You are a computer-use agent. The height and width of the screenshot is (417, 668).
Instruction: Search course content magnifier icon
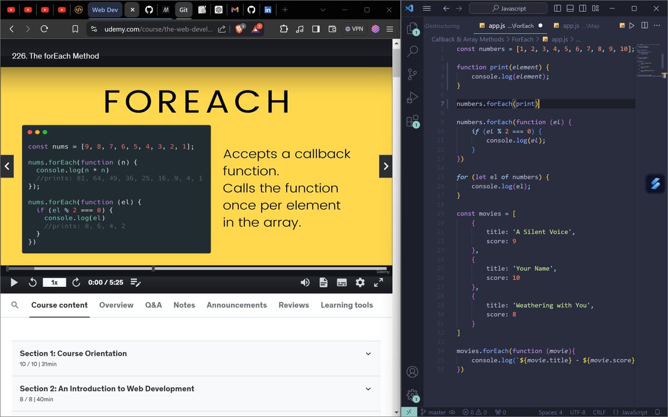tap(15, 305)
